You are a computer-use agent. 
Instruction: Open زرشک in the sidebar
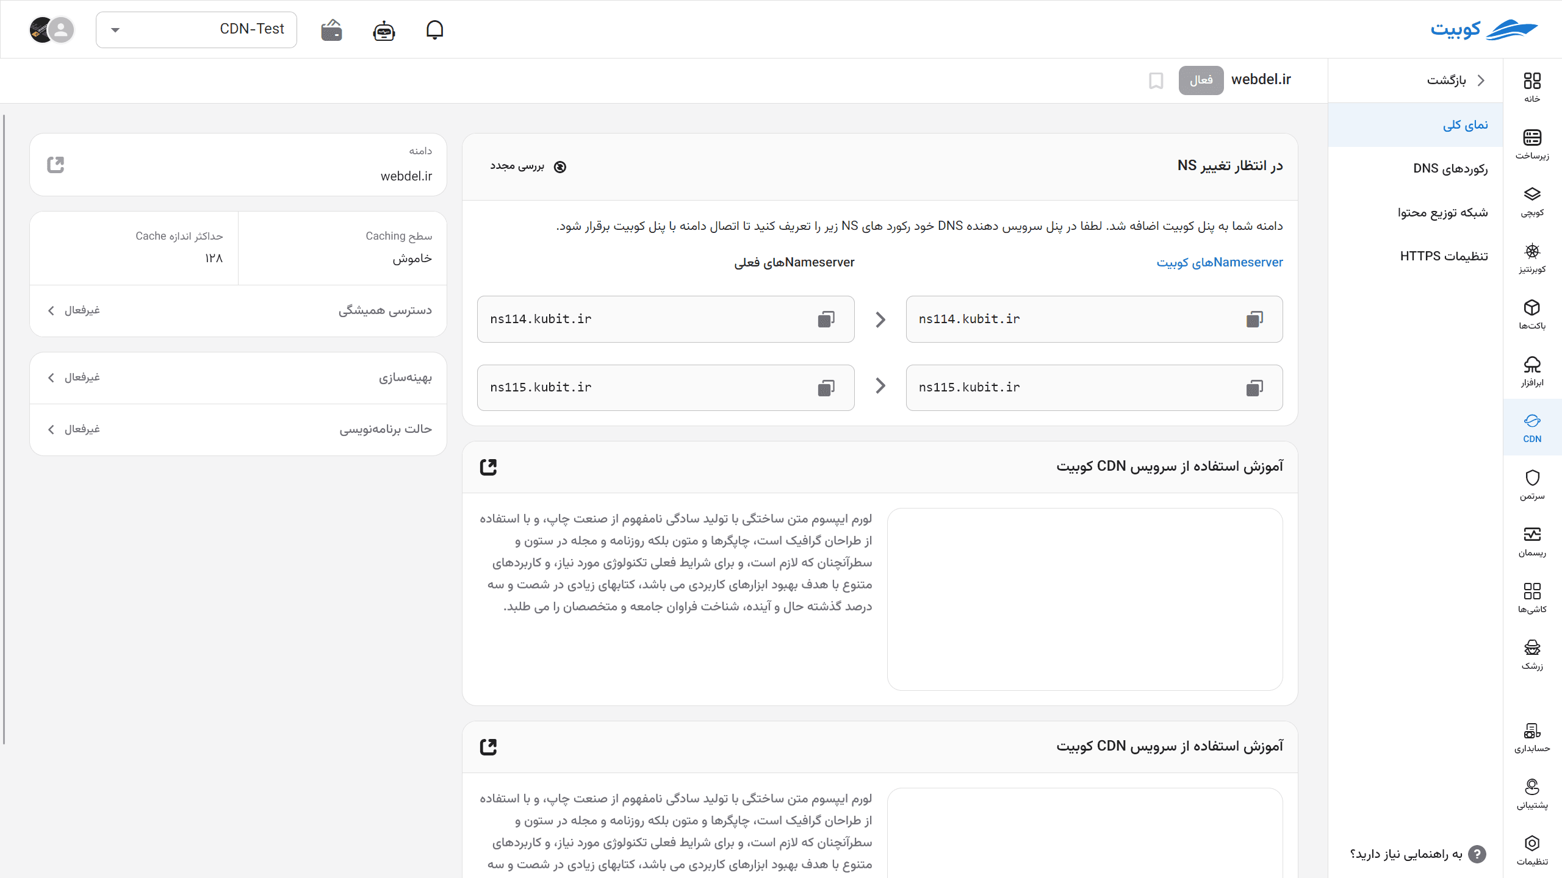coord(1532,655)
